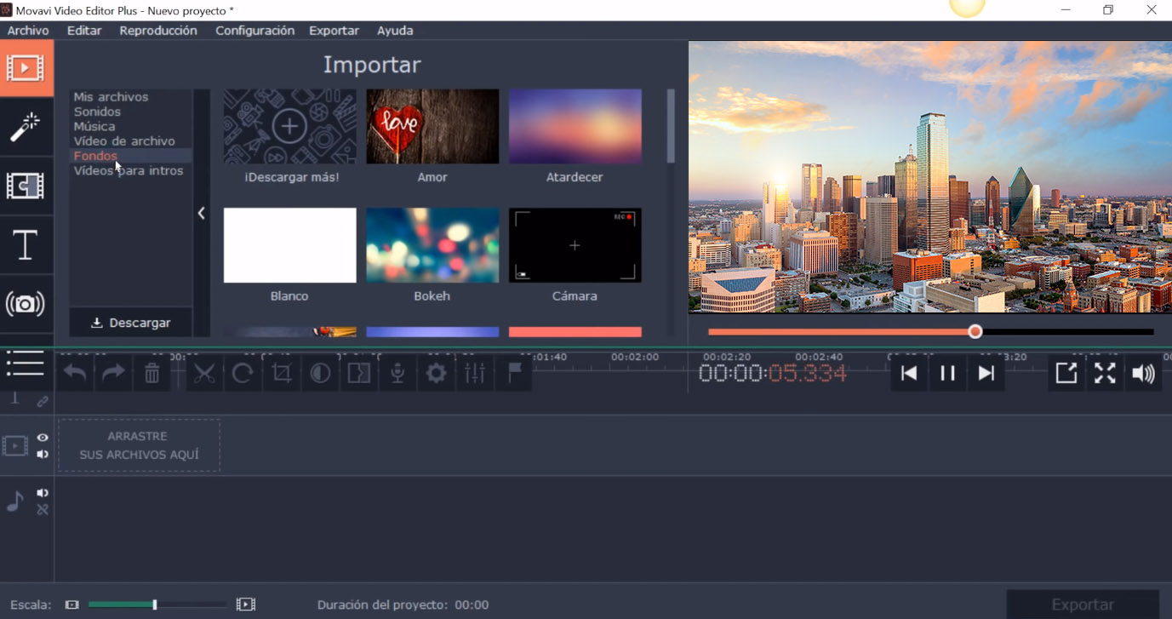Select the rotate icon in the timeline toolbar

pos(243,373)
